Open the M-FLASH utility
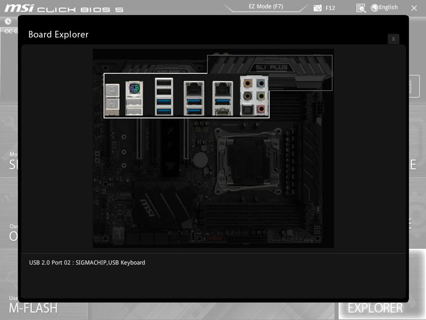 (33, 308)
